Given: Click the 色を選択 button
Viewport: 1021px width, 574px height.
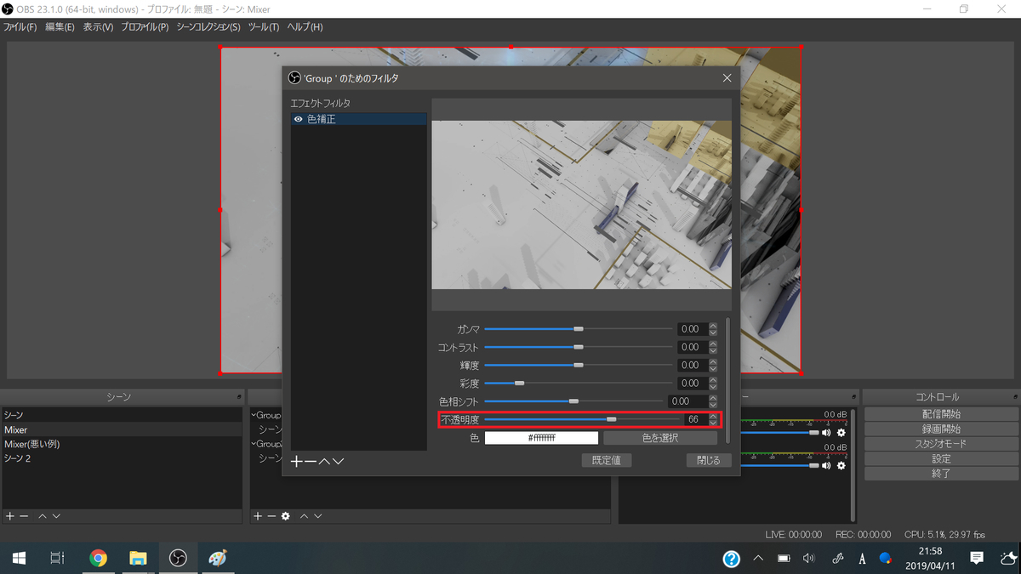Looking at the screenshot, I should (x=660, y=438).
